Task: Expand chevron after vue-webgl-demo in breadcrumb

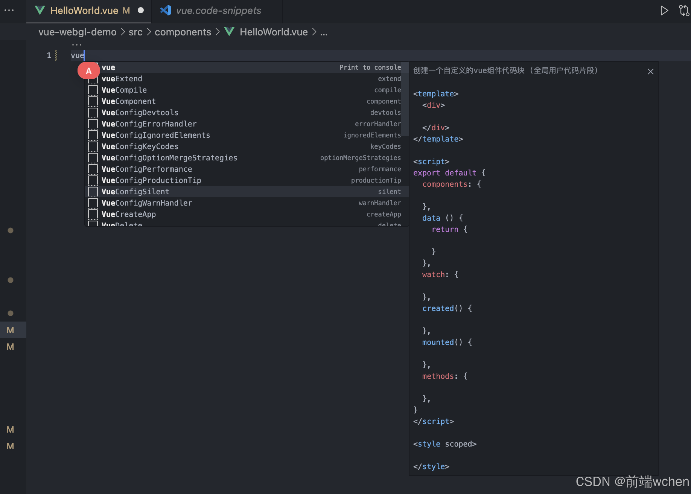Action: [x=123, y=32]
